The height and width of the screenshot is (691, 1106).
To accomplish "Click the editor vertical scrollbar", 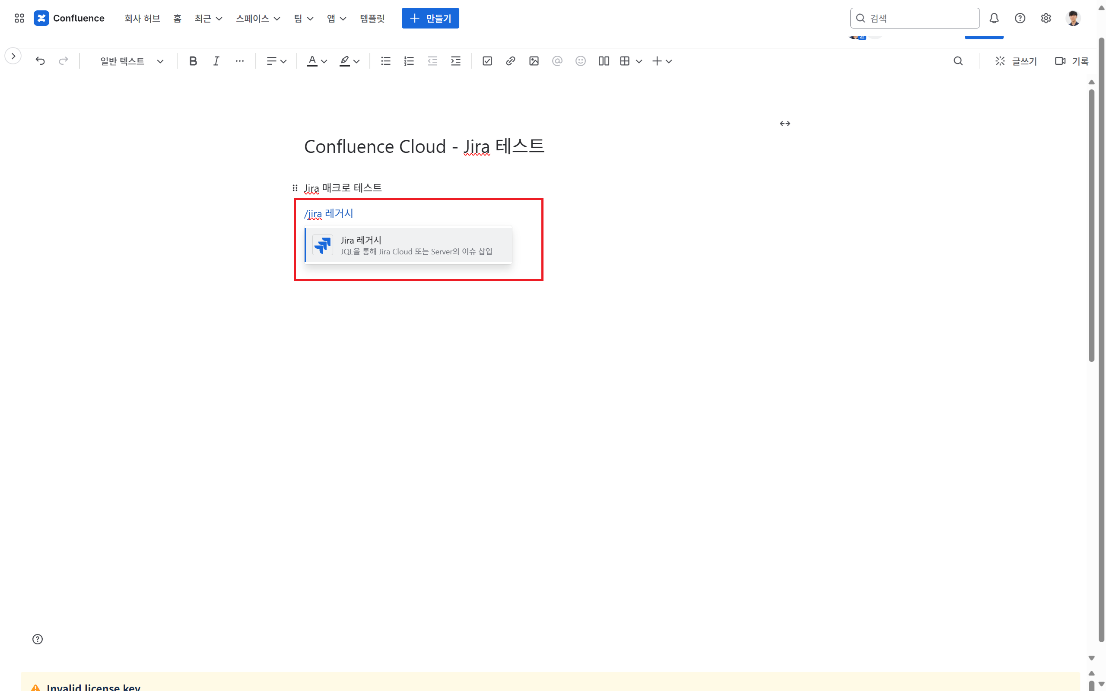I will pyautogui.click(x=1091, y=225).
